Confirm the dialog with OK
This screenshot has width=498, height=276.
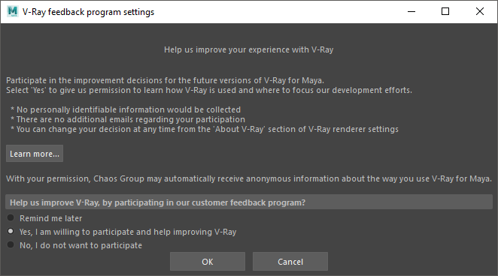pos(208,262)
